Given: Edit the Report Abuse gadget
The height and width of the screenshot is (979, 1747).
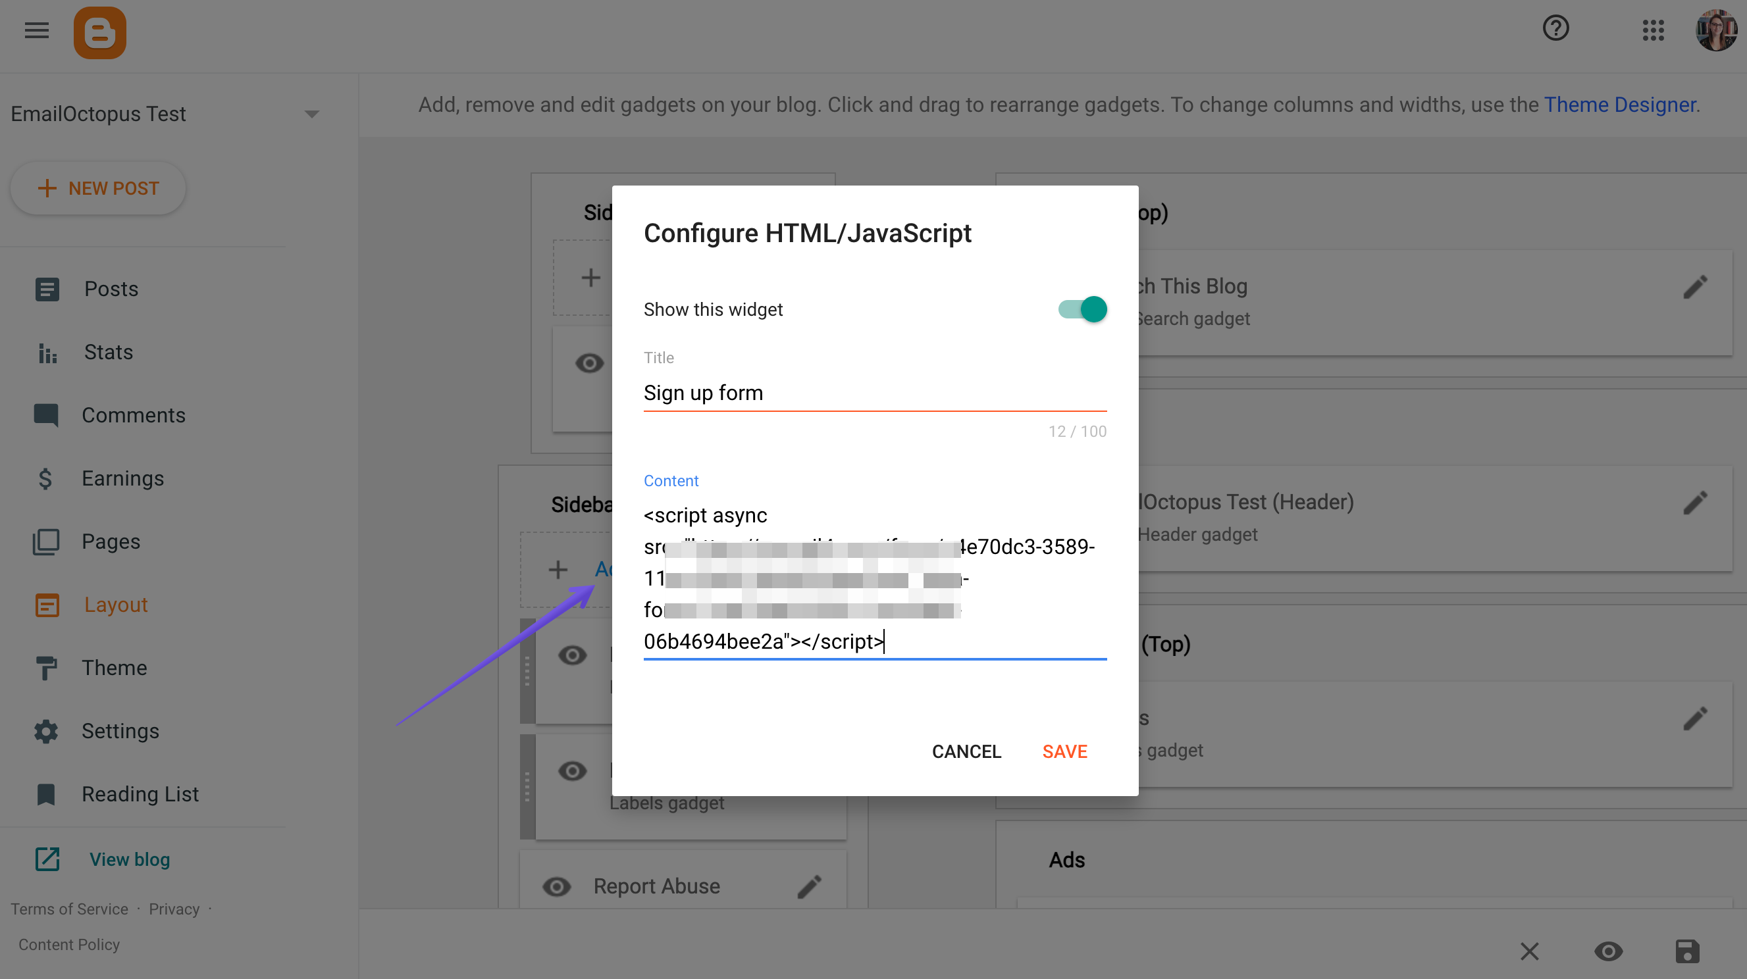Looking at the screenshot, I should point(810,886).
